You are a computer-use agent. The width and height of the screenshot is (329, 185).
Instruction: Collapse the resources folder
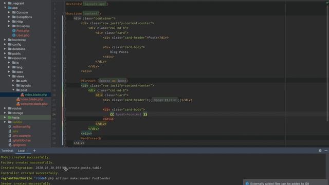click(x=5, y=58)
